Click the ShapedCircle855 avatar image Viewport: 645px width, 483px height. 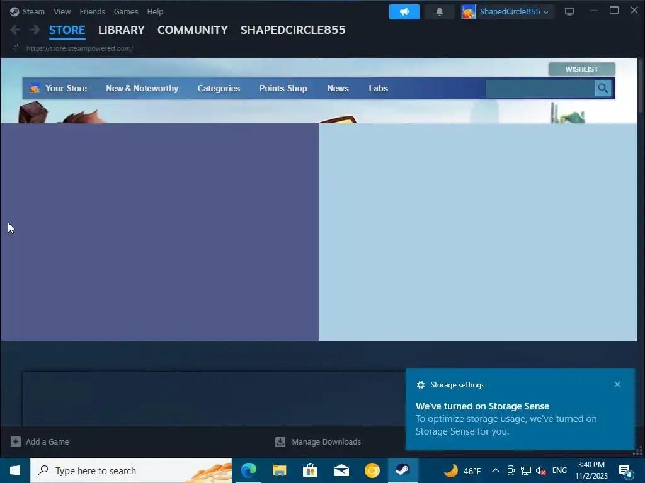point(468,12)
